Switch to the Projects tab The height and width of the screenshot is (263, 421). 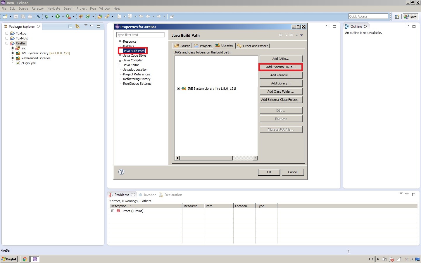coord(203,46)
